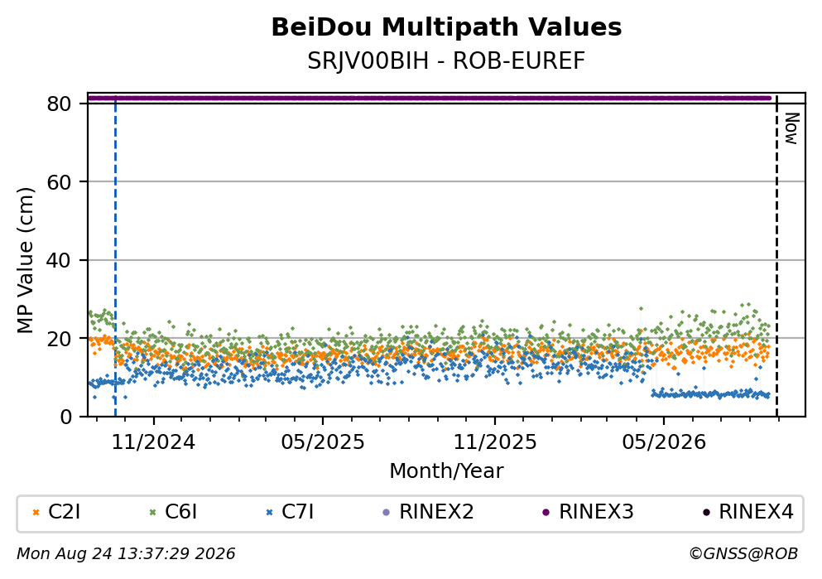Click the 11/2024 x-axis tick label
The image size is (822, 579).
[x=153, y=442]
